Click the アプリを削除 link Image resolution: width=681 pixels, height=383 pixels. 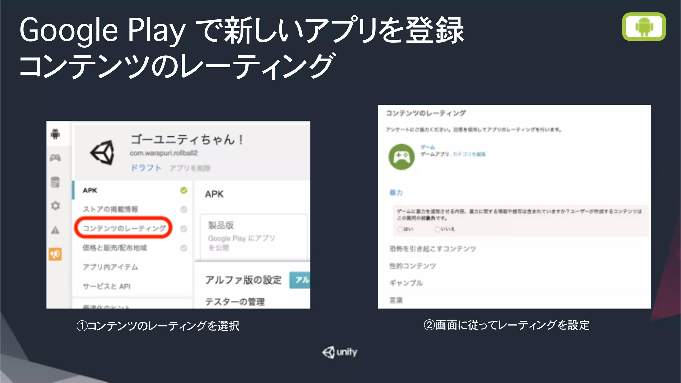click(x=190, y=168)
